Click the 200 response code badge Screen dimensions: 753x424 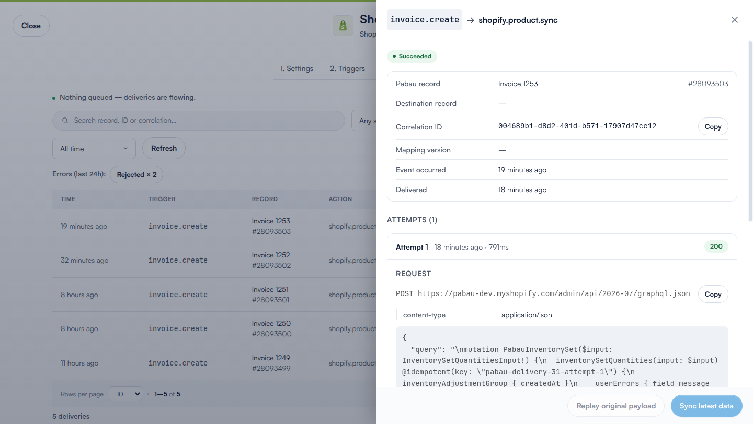[716, 246]
